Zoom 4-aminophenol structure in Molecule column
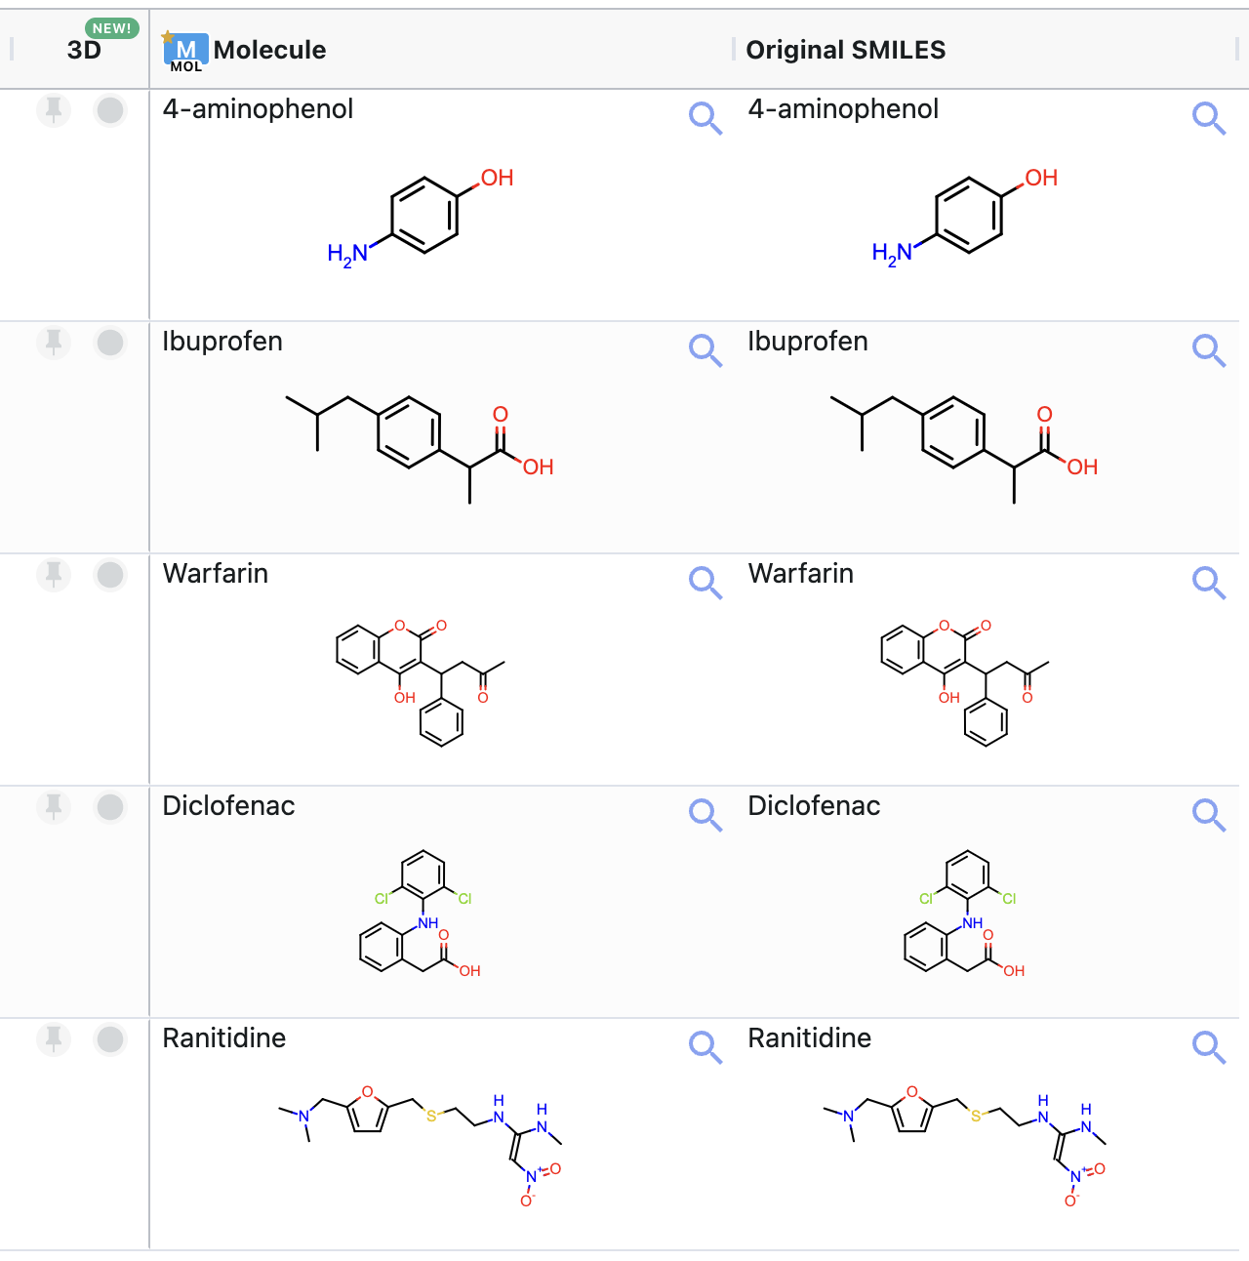The width and height of the screenshot is (1249, 1261). [705, 117]
